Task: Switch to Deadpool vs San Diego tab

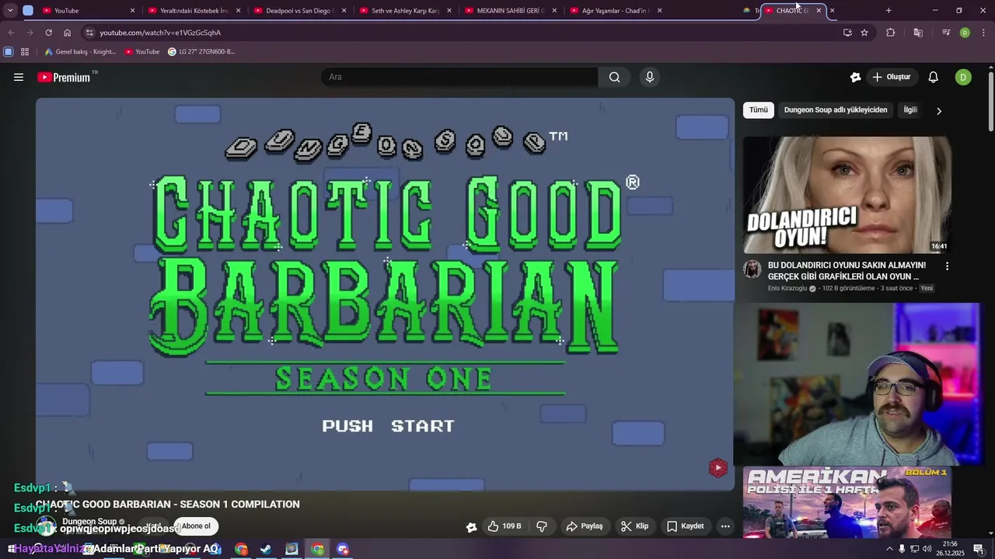Action: click(x=299, y=11)
